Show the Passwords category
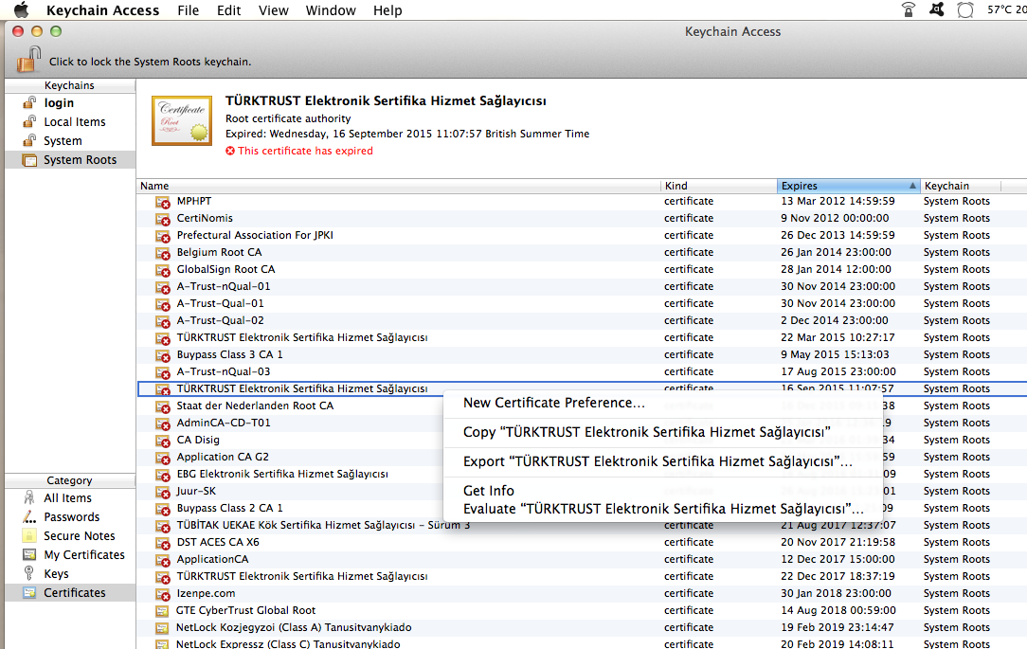 (70, 517)
